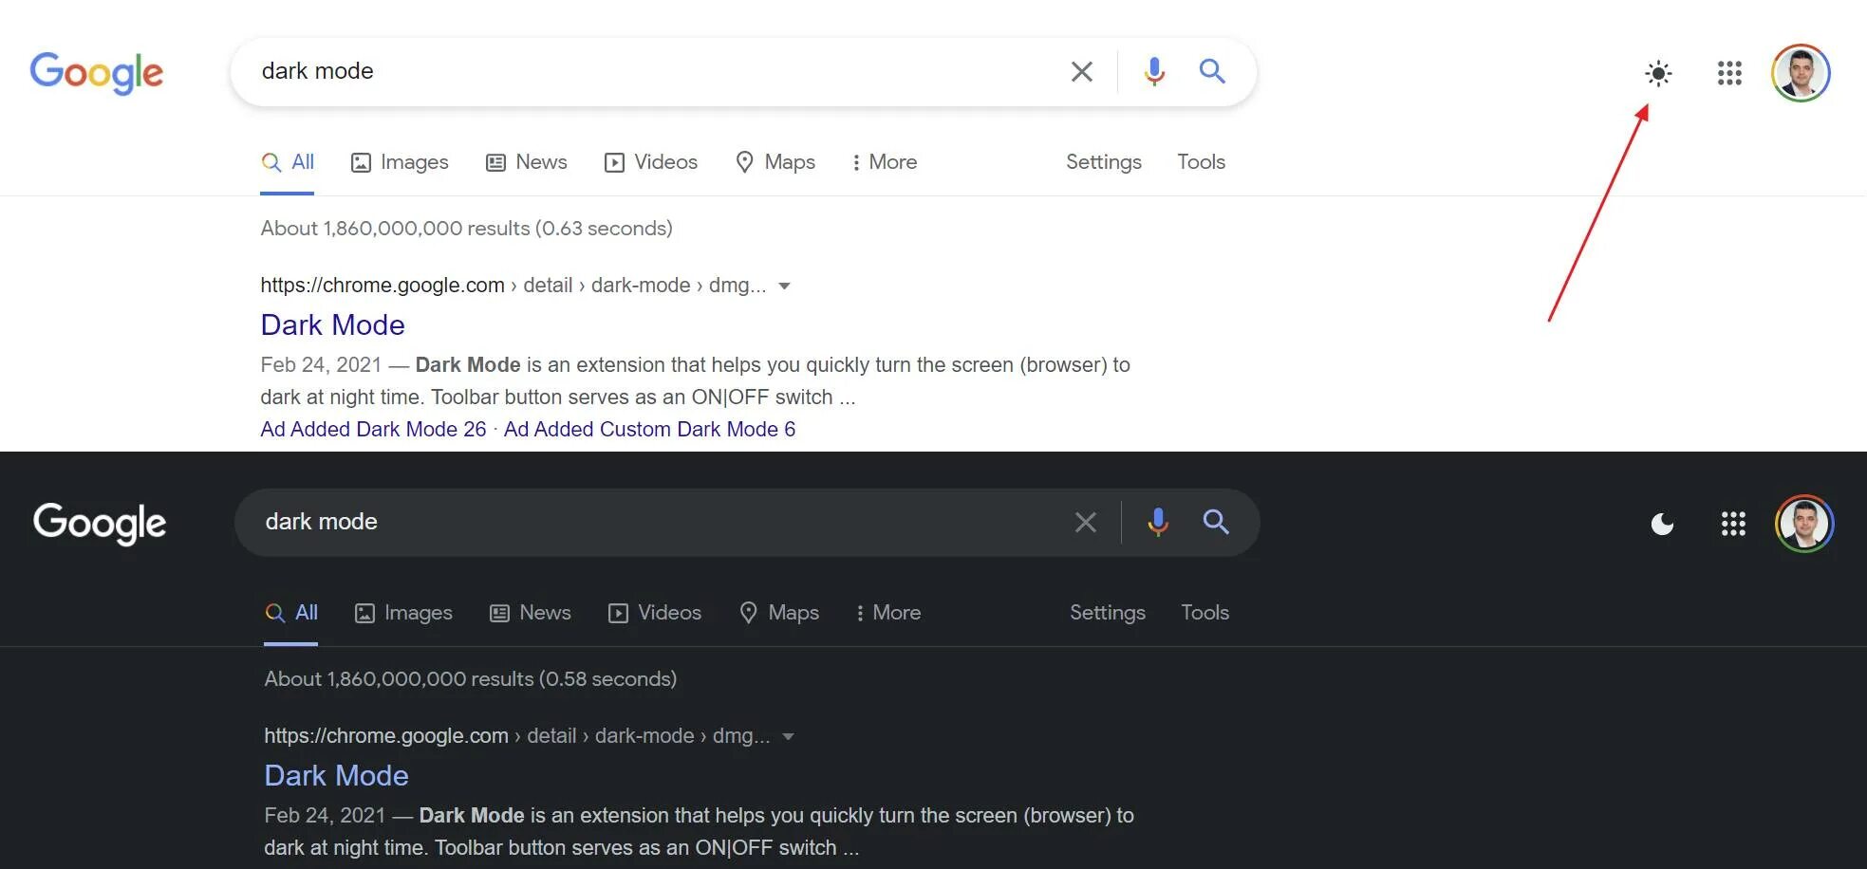The image size is (1867, 869).
Task: Expand the arrow beside light result URL
Action: point(784,286)
